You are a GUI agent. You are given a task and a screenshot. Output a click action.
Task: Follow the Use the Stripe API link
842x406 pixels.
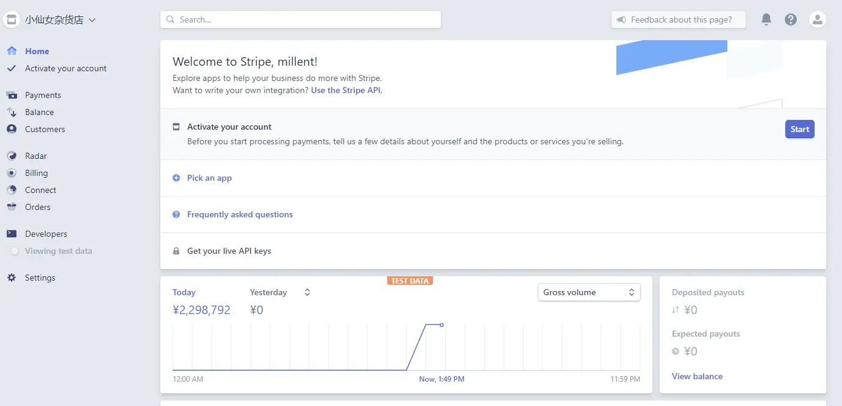click(x=346, y=90)
